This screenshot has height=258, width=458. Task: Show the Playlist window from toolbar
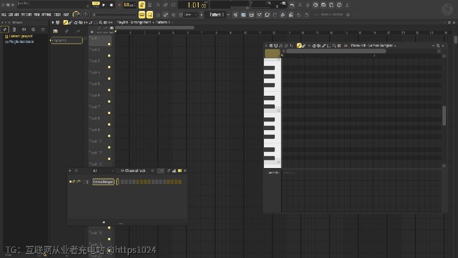235,15
